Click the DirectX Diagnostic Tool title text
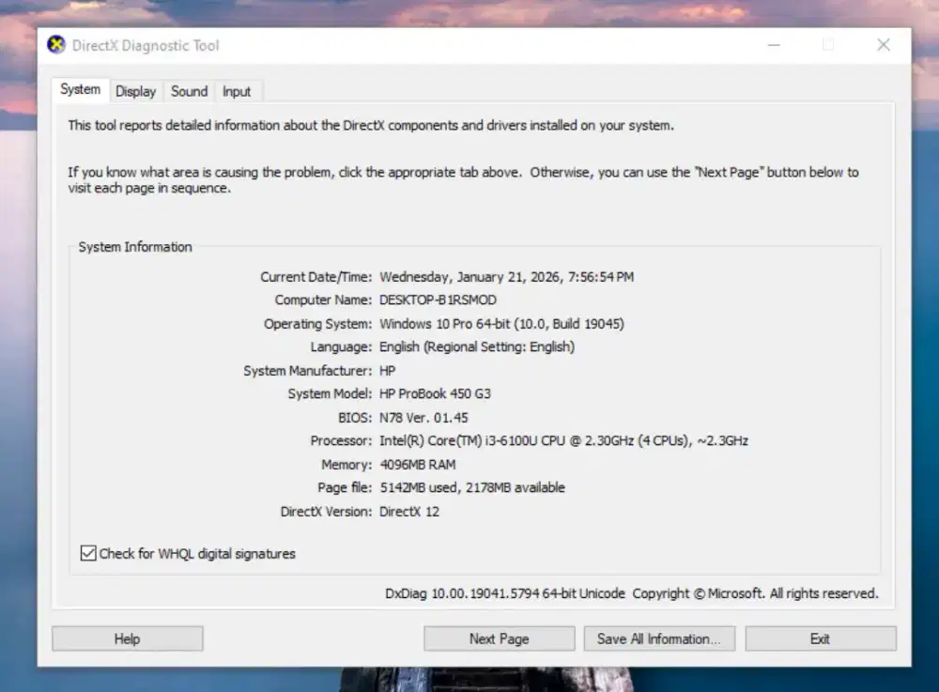 coord(146,45)
